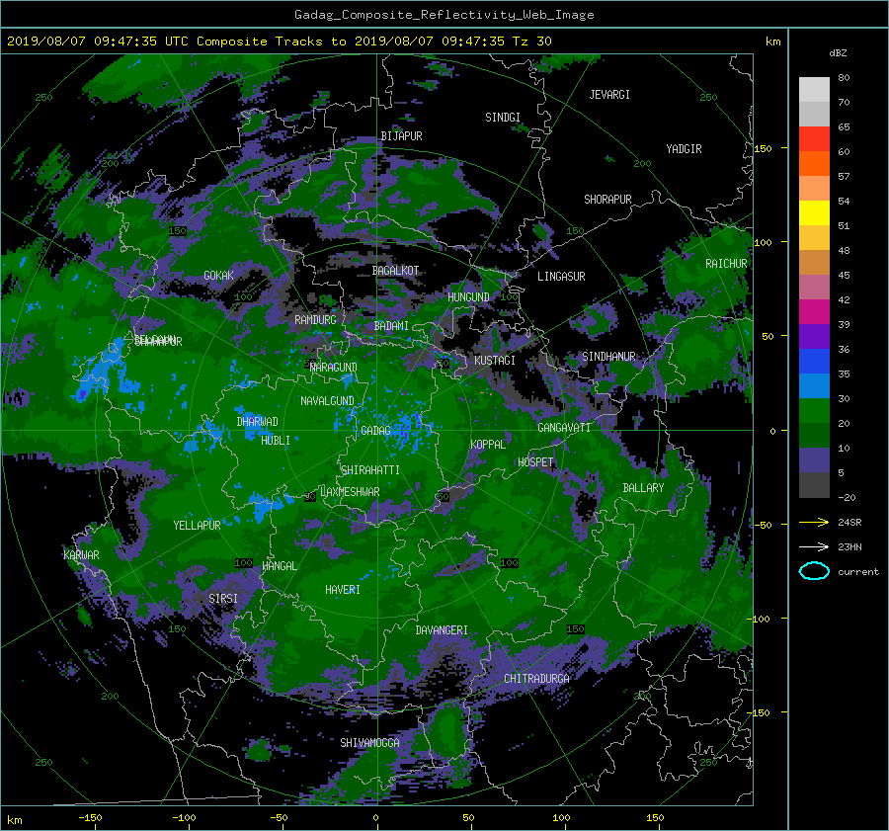Click the LINGASUR city label
The height and width of the screenshot is (831, 889).
tap(561, 277)
